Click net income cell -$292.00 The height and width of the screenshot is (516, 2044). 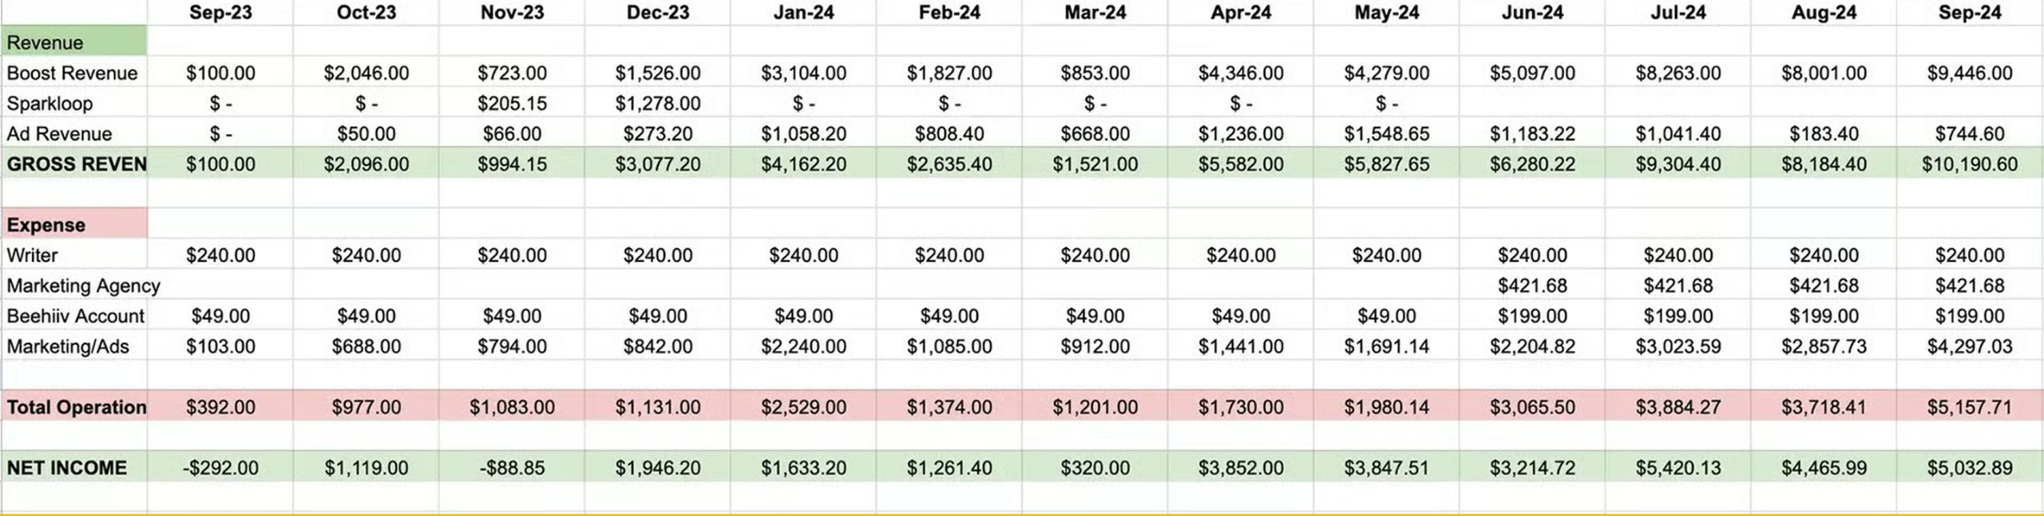tap(220, 467)
